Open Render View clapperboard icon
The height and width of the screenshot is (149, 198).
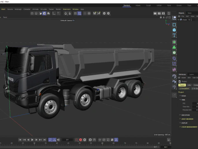pyautogui.click(x=155, y=13)
